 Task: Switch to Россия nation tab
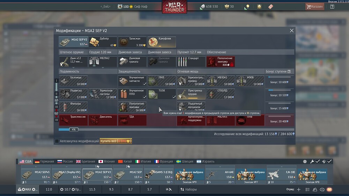coord(65,161)
